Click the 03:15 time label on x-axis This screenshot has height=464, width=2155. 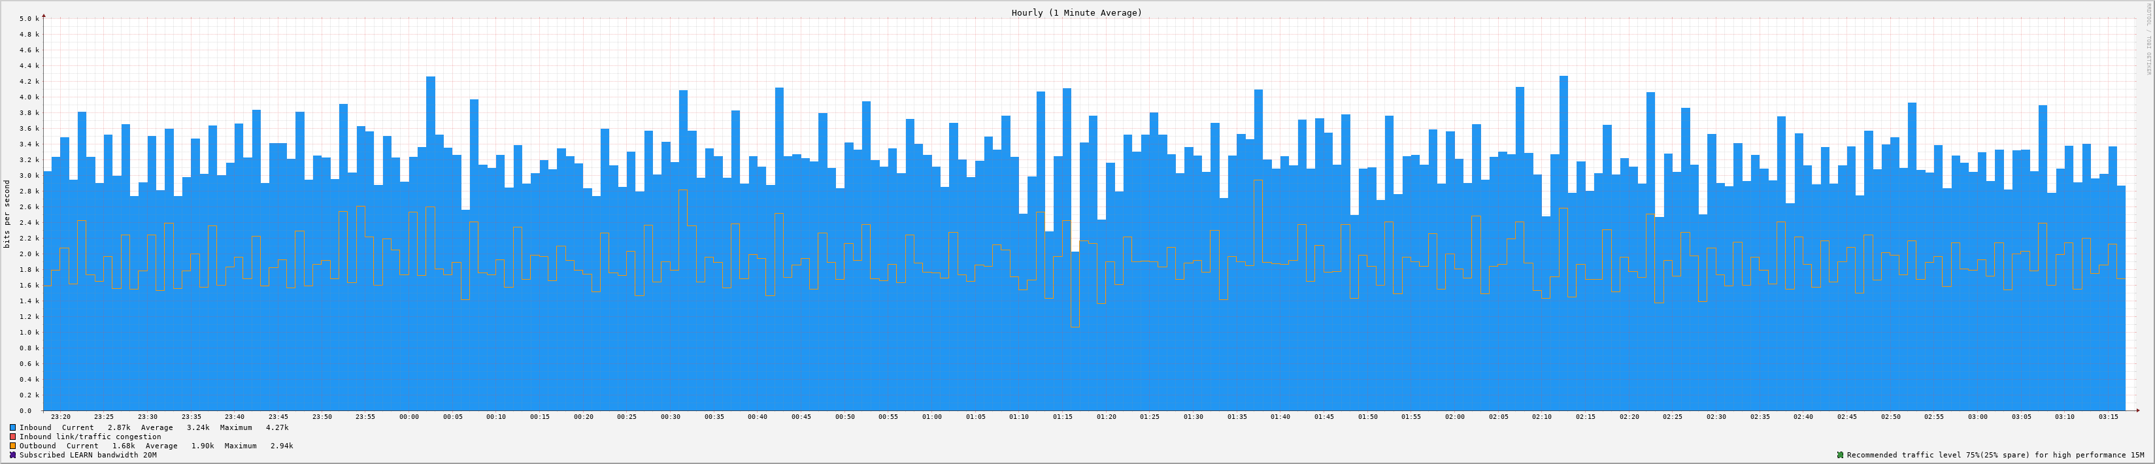tap(2108, 416)
